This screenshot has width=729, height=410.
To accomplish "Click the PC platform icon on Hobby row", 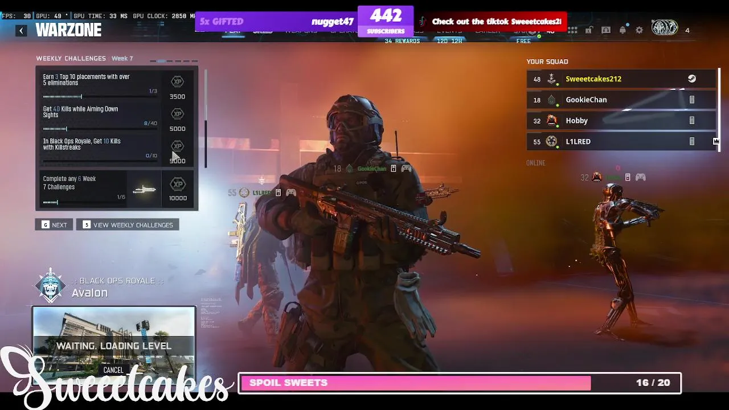I will [692, 120].
